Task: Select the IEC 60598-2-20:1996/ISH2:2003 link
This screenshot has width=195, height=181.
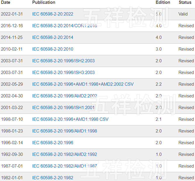Action: coord(63,61)
